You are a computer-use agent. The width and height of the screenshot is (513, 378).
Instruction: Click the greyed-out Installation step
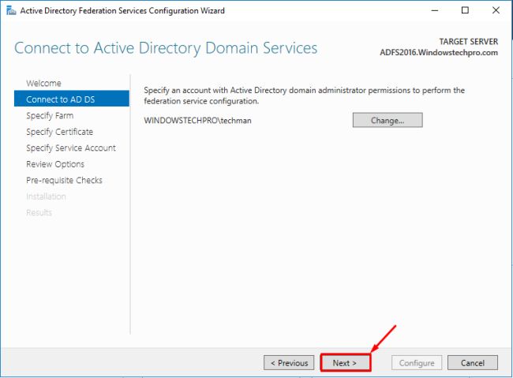click(x=46, y=196)
